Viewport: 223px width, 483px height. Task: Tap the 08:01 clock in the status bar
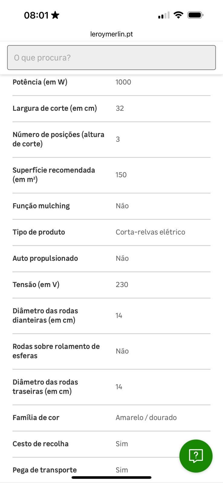[36, 15]
